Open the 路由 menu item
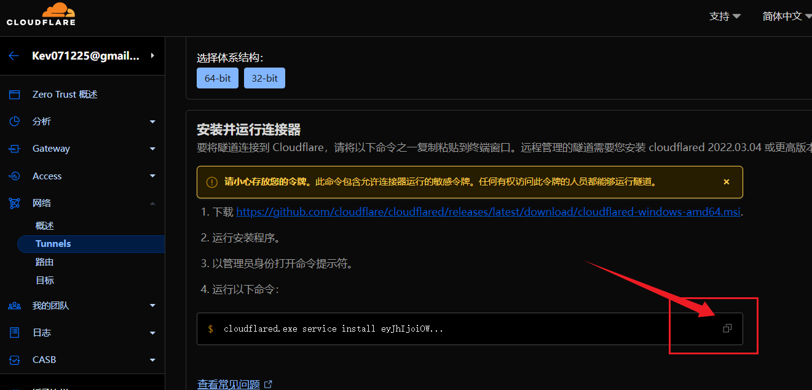This screenshot has width=812, height=390. pyautogui.click(x=45, y=262)
